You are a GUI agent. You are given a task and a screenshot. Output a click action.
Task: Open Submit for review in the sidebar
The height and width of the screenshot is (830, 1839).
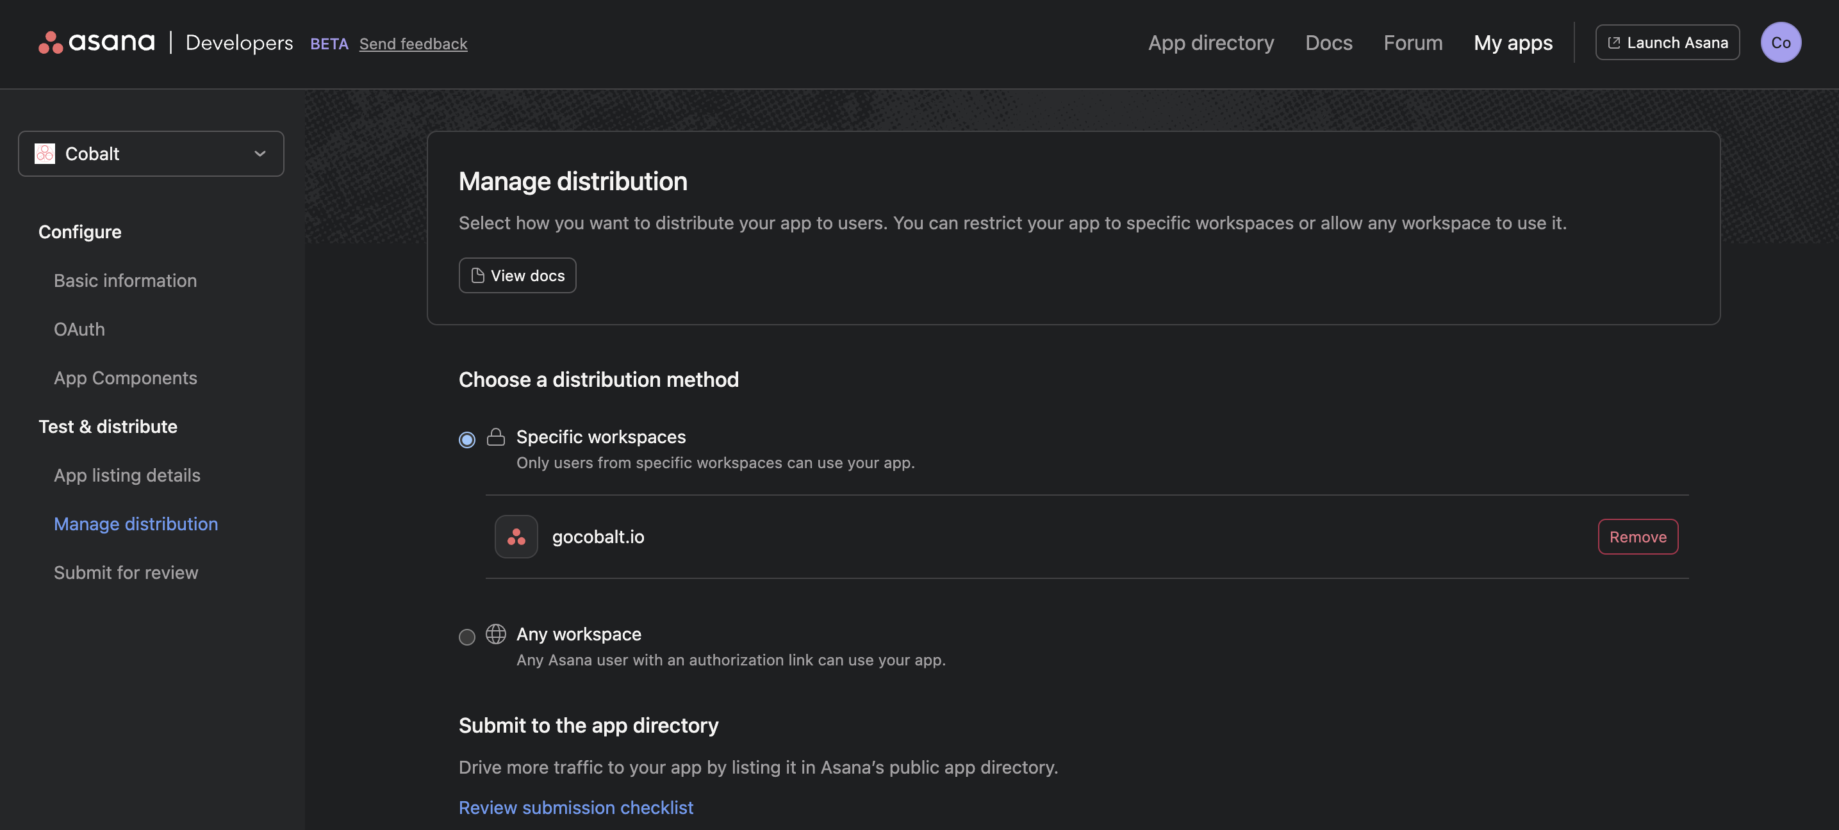(126, 572)
